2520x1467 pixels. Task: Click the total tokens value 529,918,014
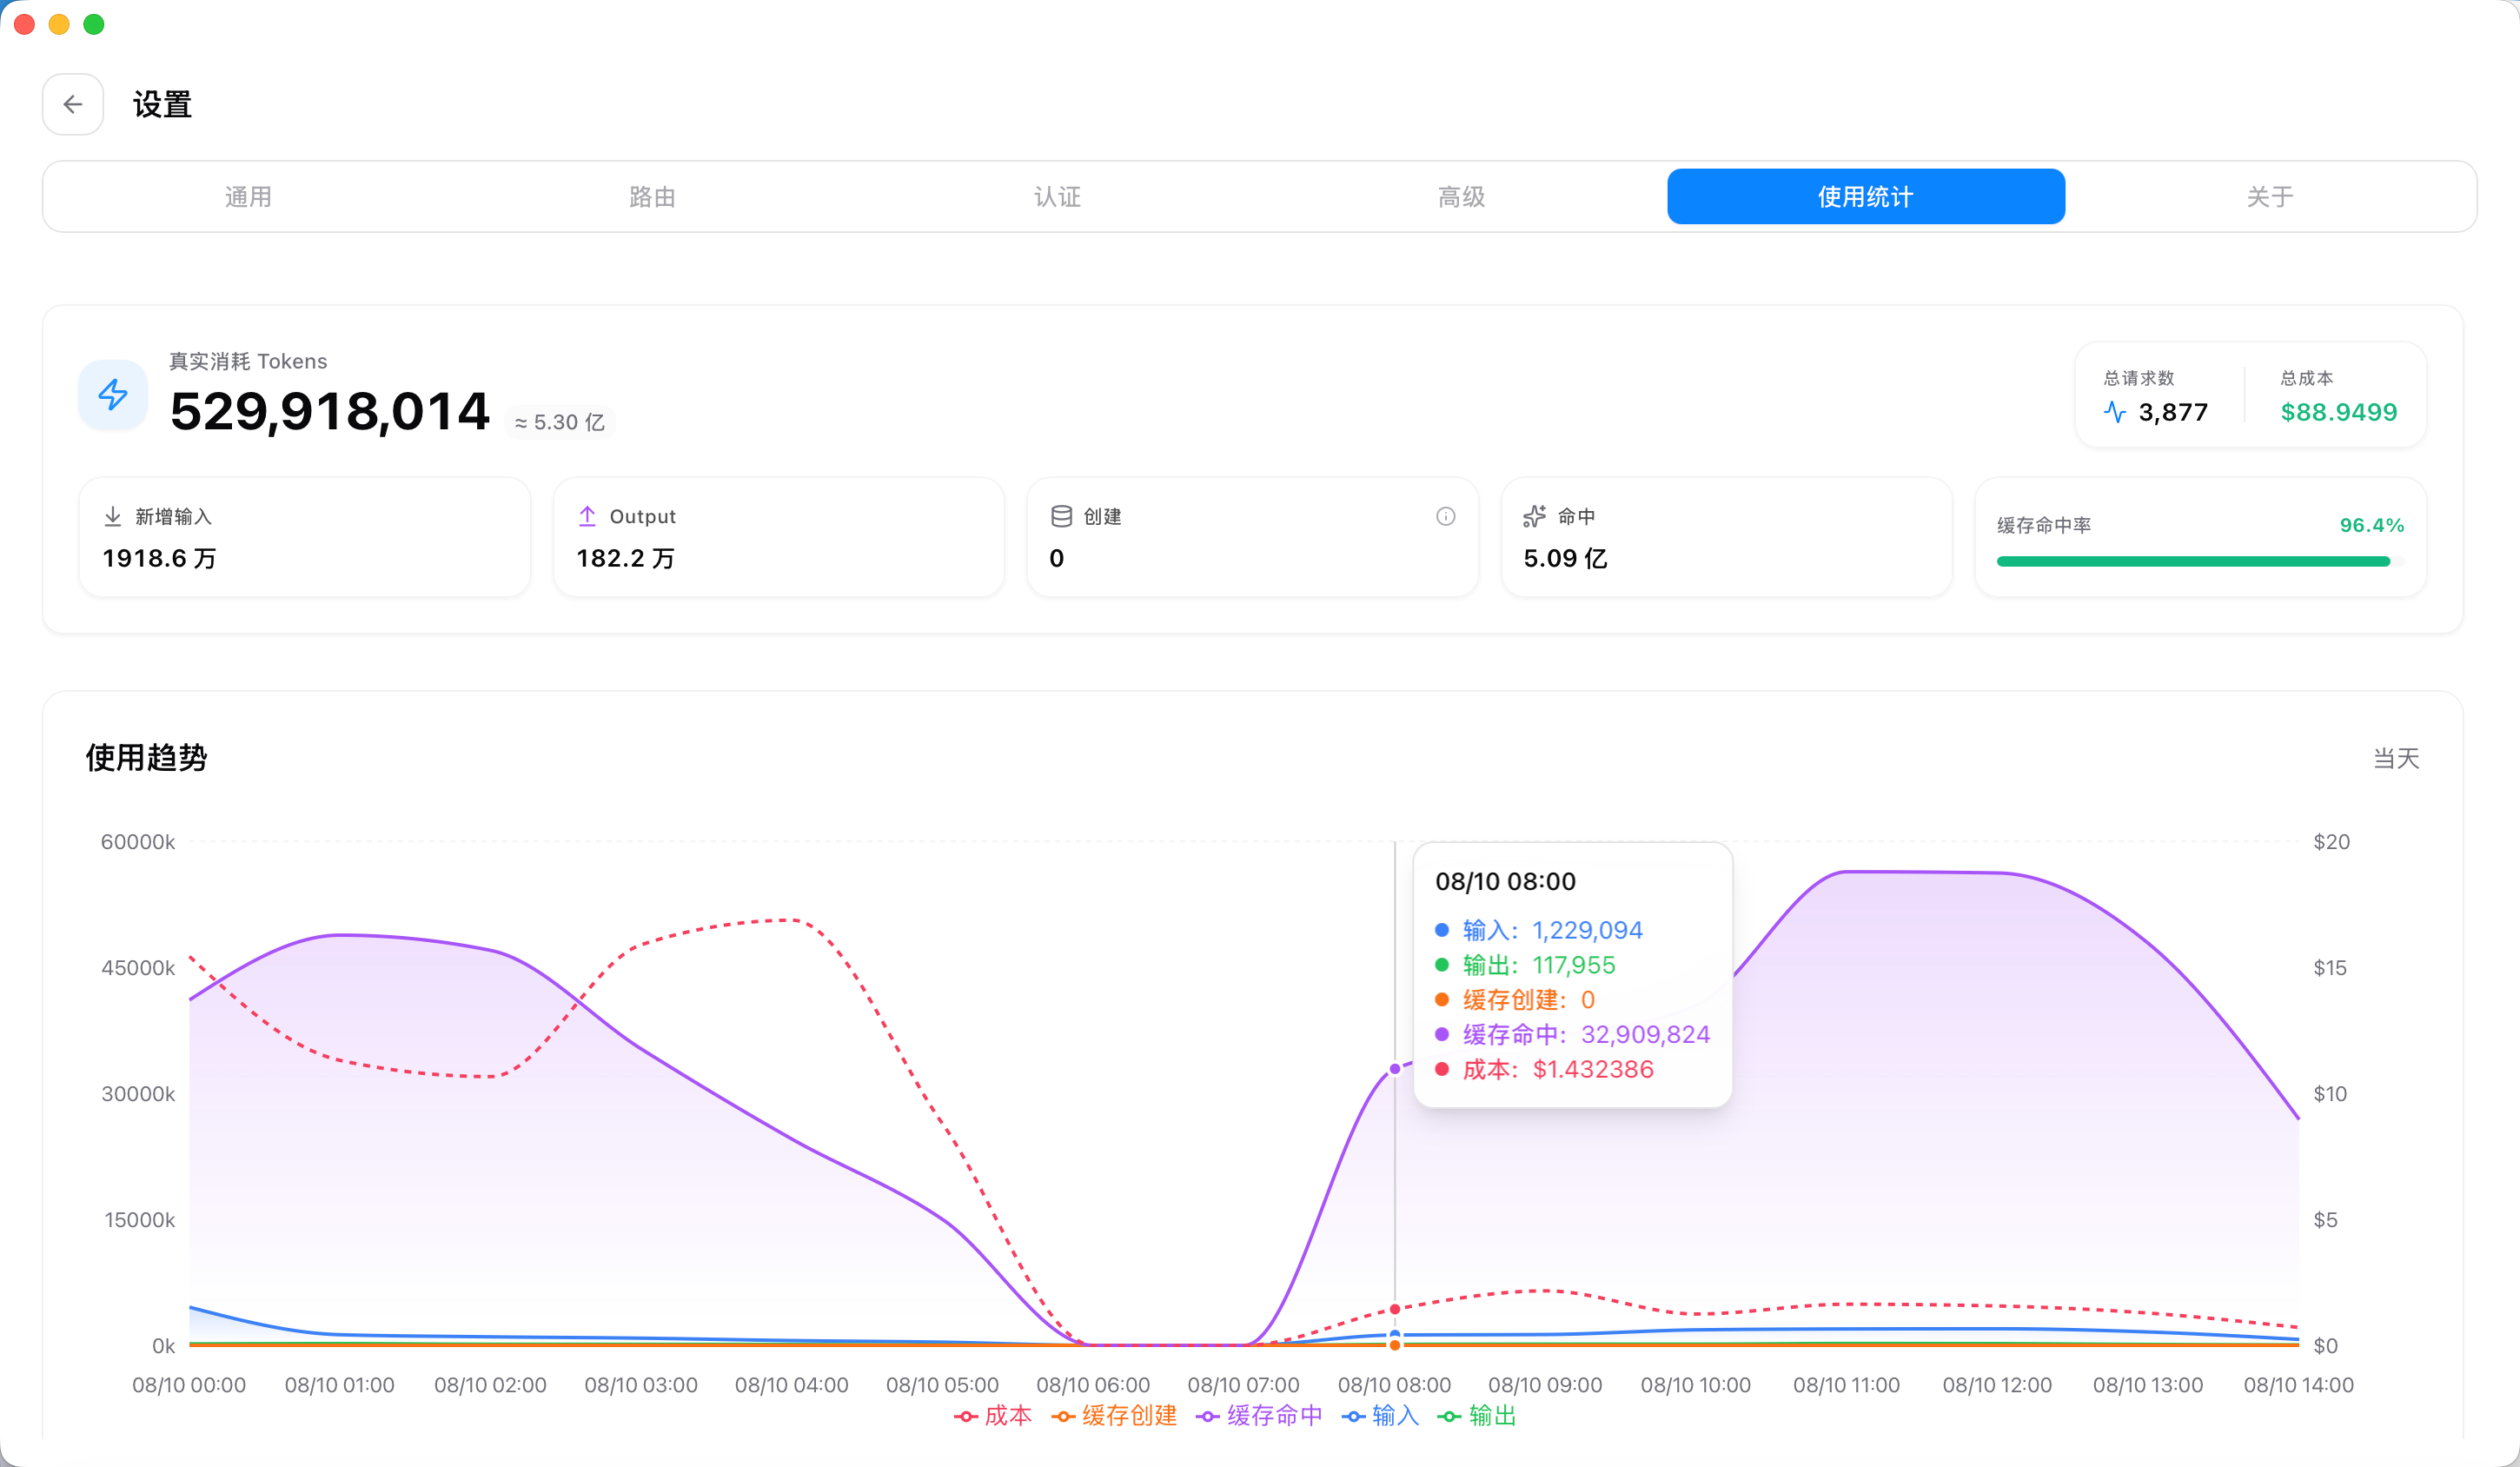point(330,411)
